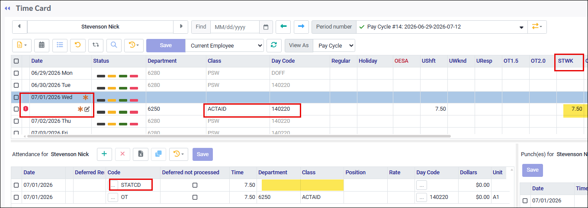
Task: Check the 06/29/2026 Mon row checkbox
Action: [16, 73]
